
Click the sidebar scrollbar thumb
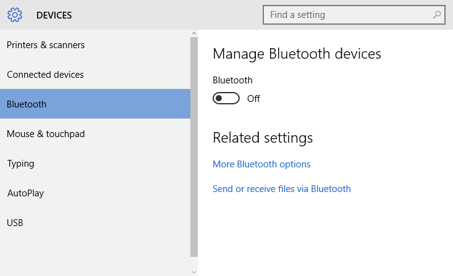point(194,147)
